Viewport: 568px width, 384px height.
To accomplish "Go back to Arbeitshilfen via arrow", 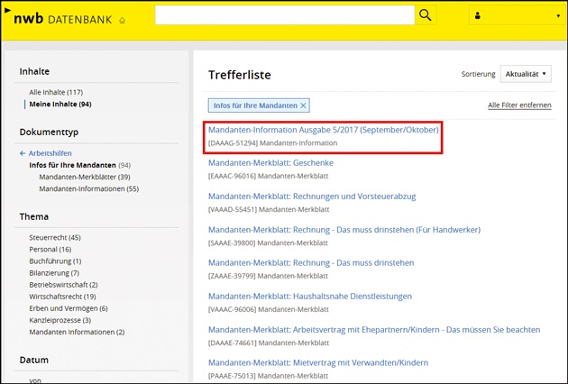I will pos(23,153).
